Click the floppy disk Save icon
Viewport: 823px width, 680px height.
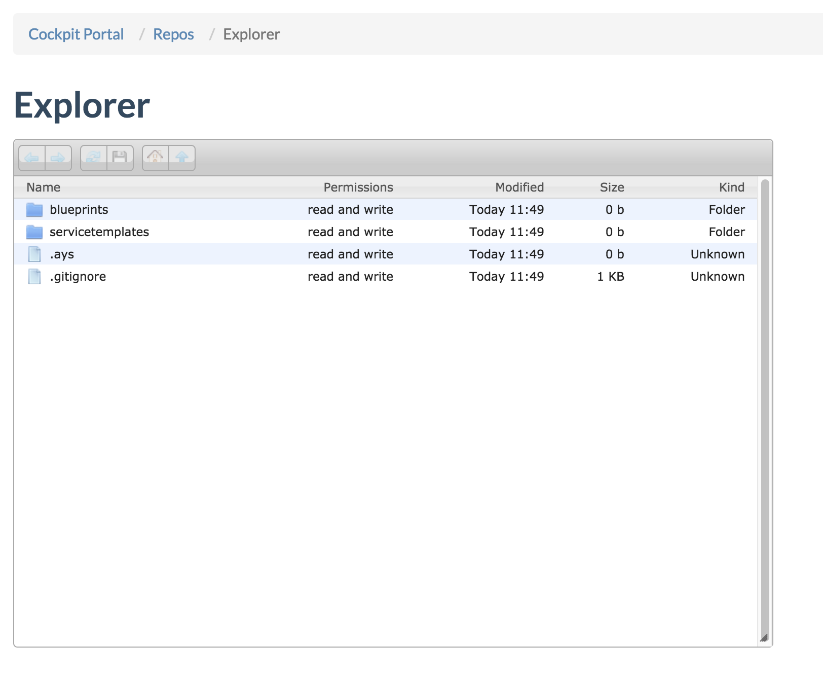pyautogui.click(x=120, y=158)
